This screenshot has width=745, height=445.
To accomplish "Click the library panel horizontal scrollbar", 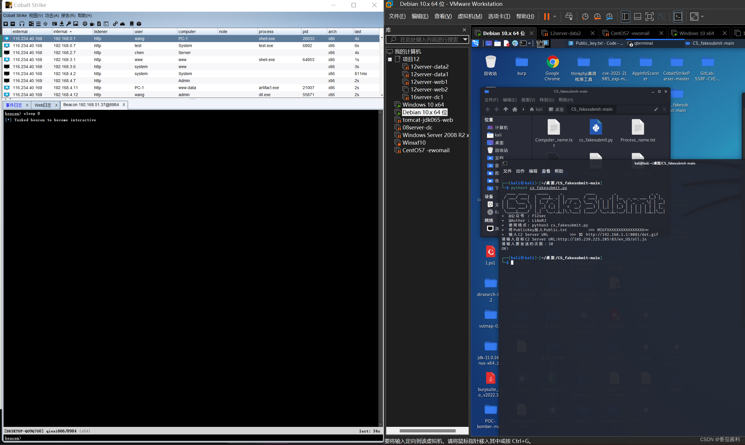I will [427, 431].
